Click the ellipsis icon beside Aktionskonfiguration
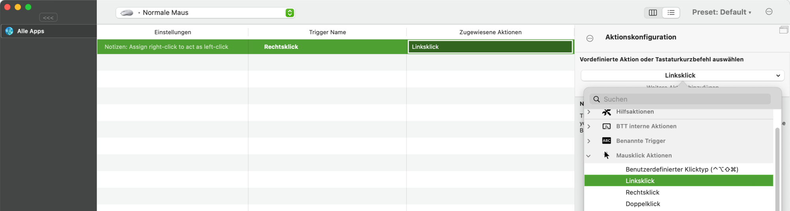This screenshot has height=211, width=790. [x=590, y=38]
